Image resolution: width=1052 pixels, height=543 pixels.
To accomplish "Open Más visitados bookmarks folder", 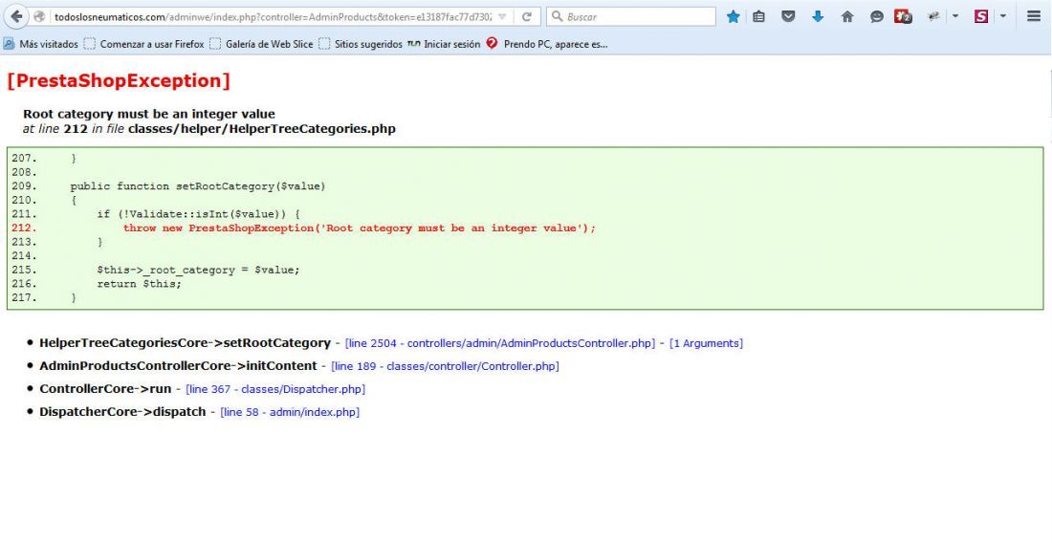I will (x=40, y=44).
